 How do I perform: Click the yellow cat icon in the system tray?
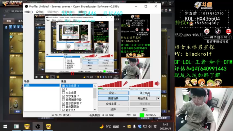point(129,127)
